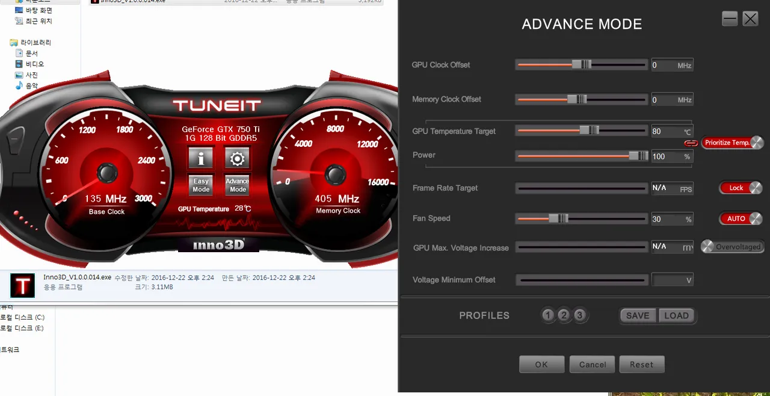Click the inno3D logo badge
Screen dimensions: 770x396
(218, 245)
